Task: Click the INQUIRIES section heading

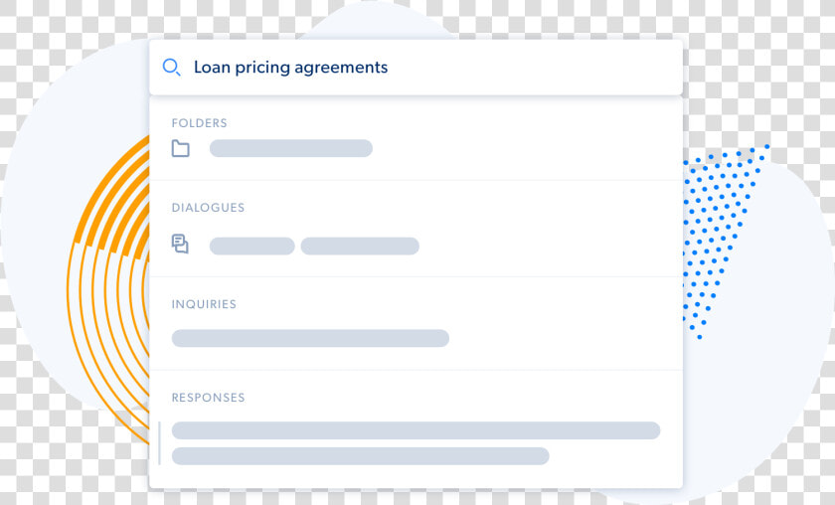Action: [204, 304]
